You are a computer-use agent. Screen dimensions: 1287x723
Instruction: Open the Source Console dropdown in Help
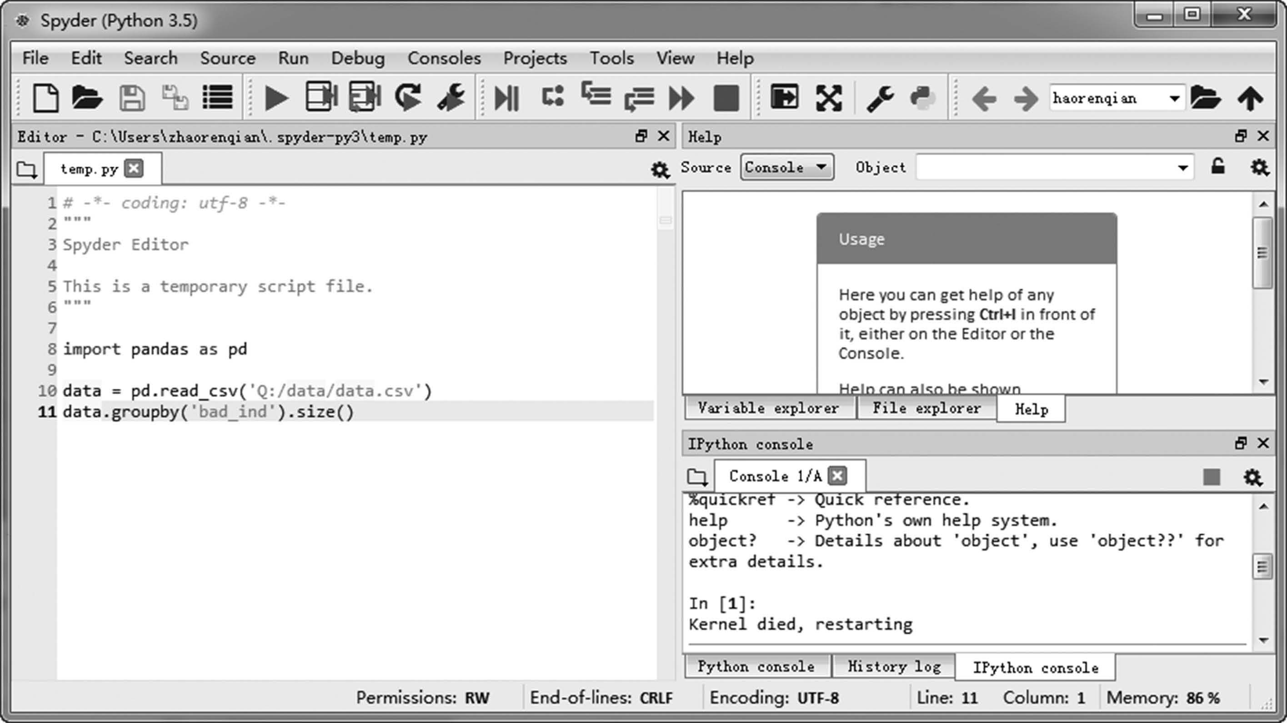pyautogui.click(x=787, y=167)
